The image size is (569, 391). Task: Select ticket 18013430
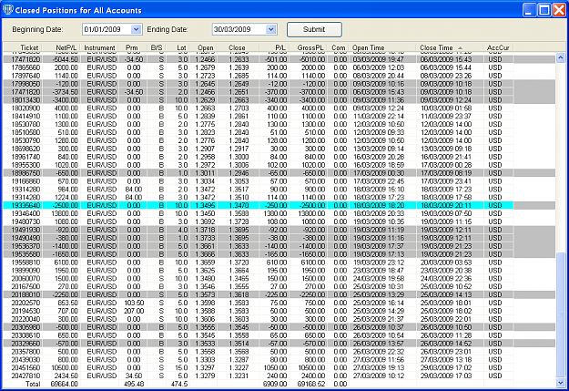pos(25,100)
